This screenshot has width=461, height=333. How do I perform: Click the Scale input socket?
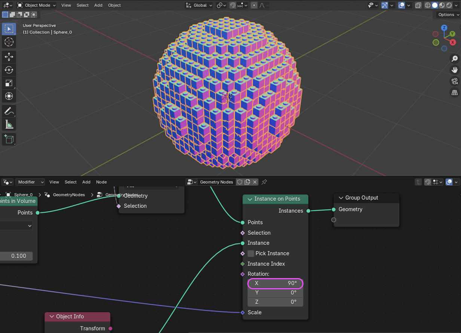coord(243,312)
